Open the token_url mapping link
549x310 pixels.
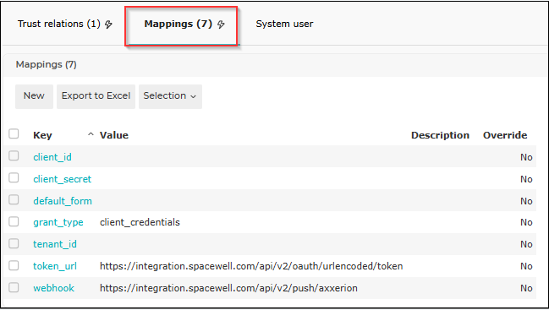click(x=55, y=266)
